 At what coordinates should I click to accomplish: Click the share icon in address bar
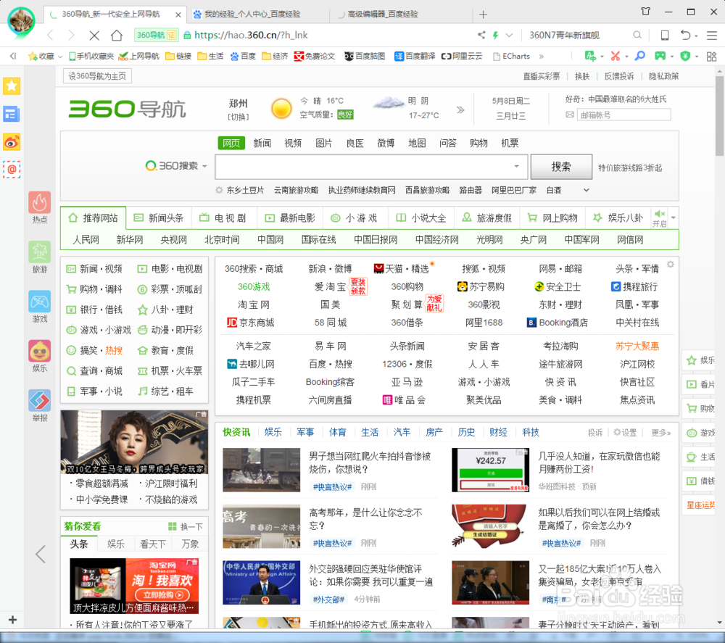pyautogui.click(x=481, y=35)
